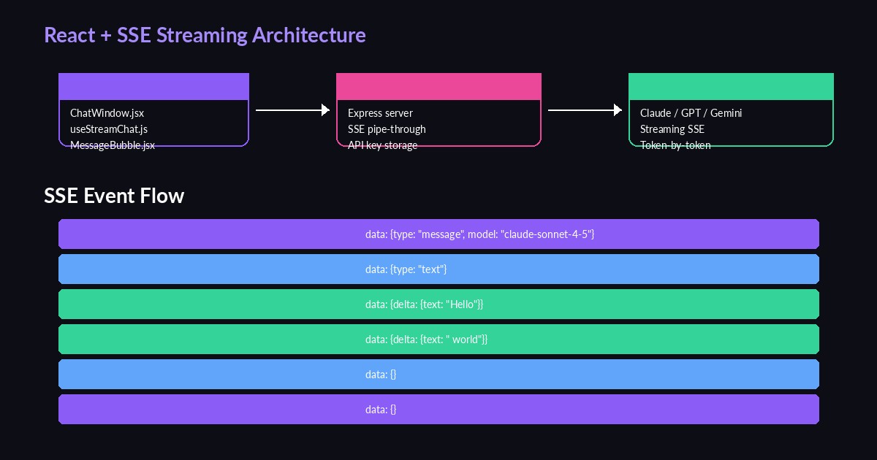Image resolution: width=877 pixels, height=460 pixels.
Task: Click the ChatWindow.jsx label
Action: pos(107,113)
